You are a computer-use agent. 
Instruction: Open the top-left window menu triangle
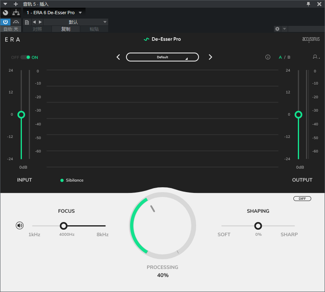(5, 4)
